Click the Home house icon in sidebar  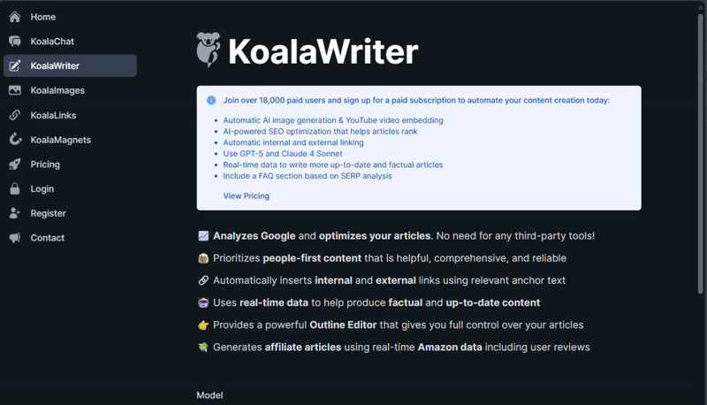(14, 17)
